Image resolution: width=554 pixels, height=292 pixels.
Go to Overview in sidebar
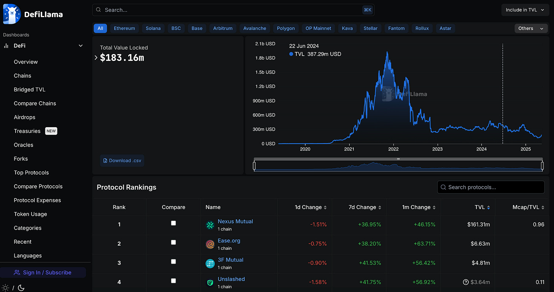point(26,62)
